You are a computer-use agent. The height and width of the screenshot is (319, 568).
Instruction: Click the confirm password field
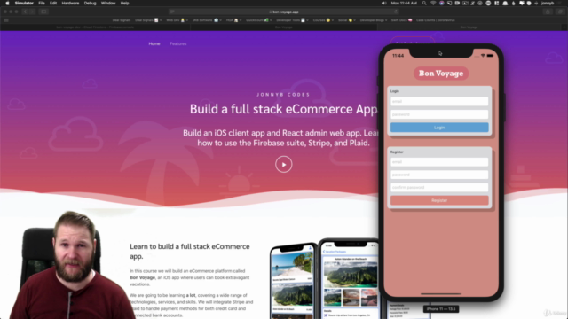(x=439, y=187)
